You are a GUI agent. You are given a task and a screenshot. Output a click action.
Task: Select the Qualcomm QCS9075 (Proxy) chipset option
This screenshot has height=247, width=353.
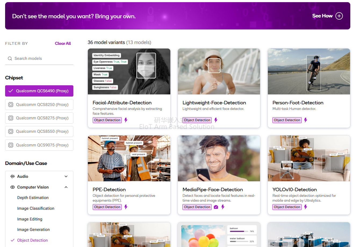(x=39, y=145)
